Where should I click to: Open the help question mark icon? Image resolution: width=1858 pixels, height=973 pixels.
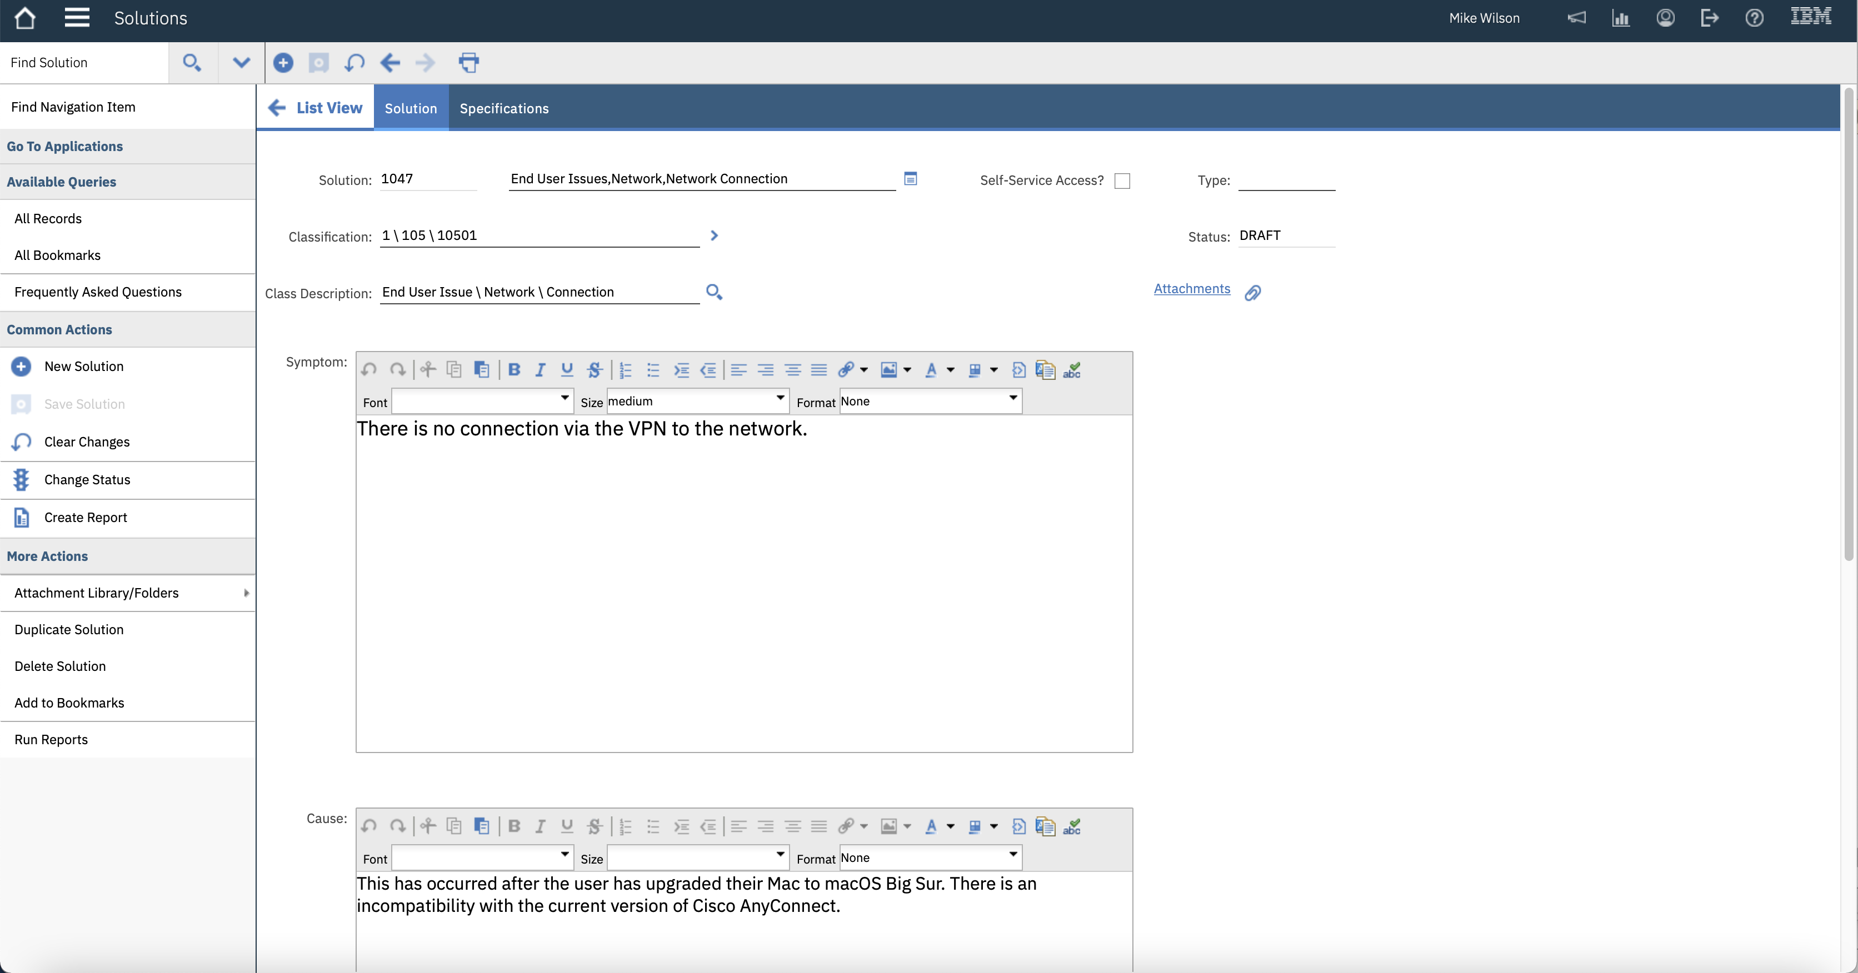pyautogui.click(x=1754, y=18)
